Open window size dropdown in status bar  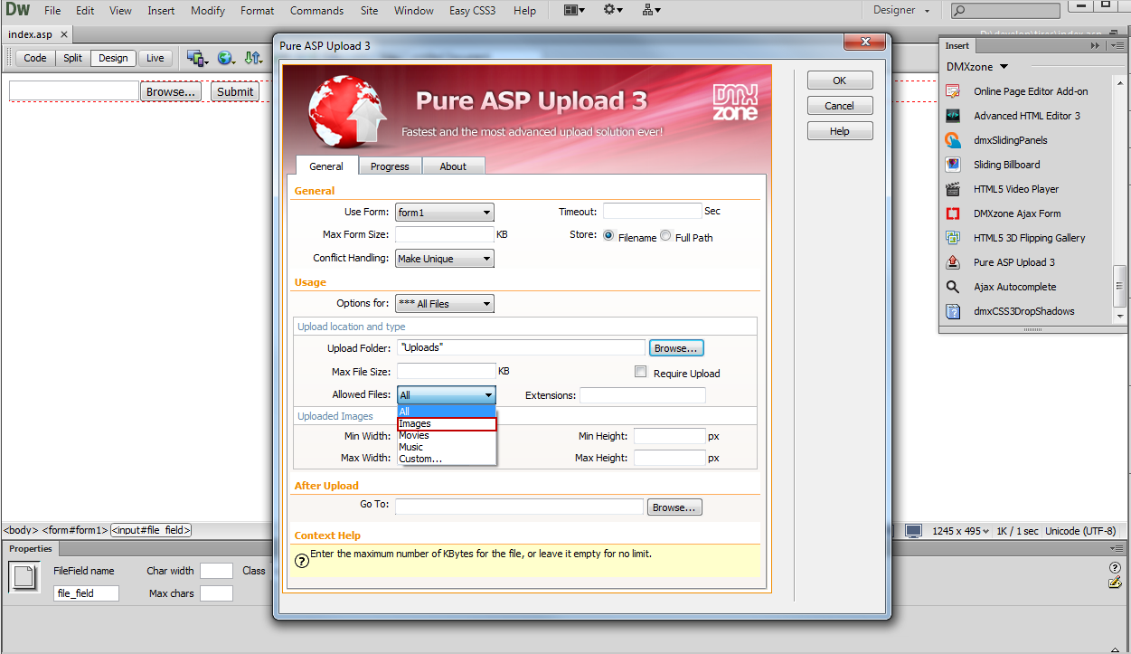click(x=959, y=531)
